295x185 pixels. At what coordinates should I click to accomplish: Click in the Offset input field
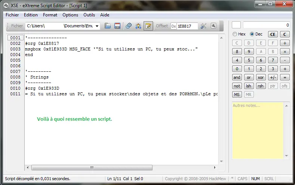187,26
